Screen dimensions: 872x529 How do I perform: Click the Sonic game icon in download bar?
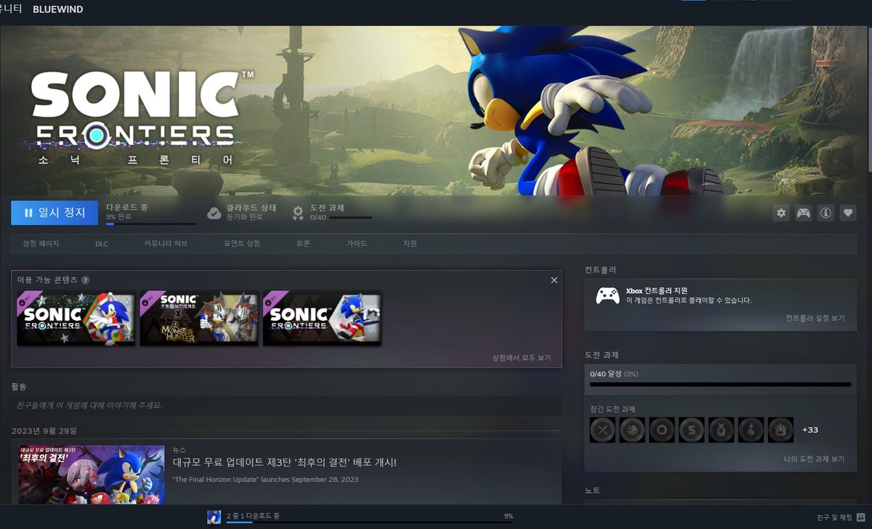214,517
